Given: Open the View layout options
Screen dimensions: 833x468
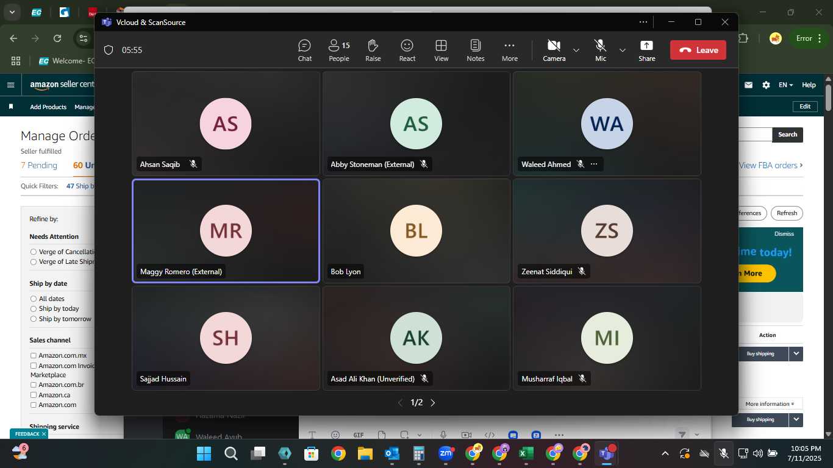Looking at the screenshot, I should point(442,50).
